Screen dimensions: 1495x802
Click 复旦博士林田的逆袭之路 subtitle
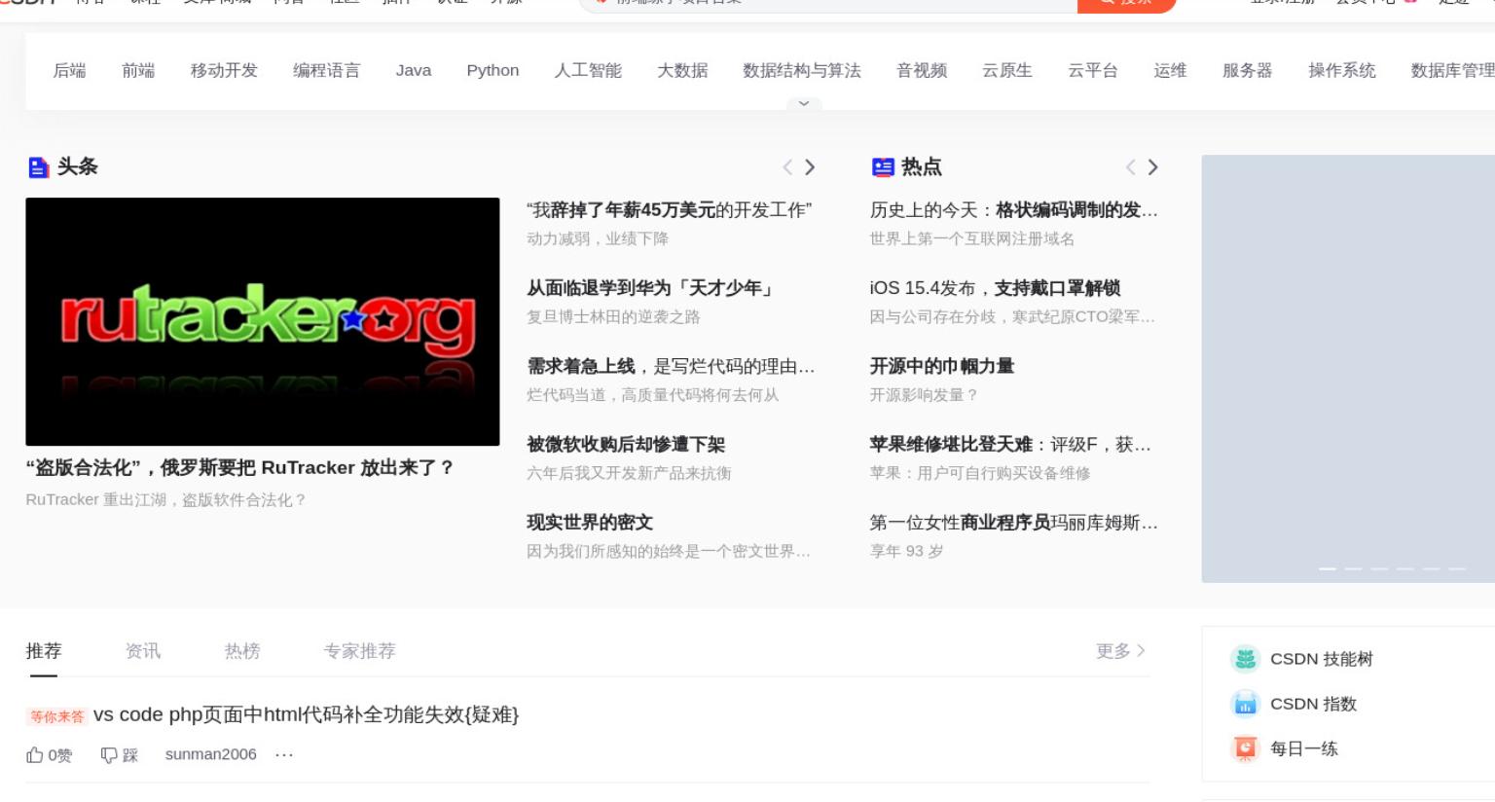[x=613, y=317]
